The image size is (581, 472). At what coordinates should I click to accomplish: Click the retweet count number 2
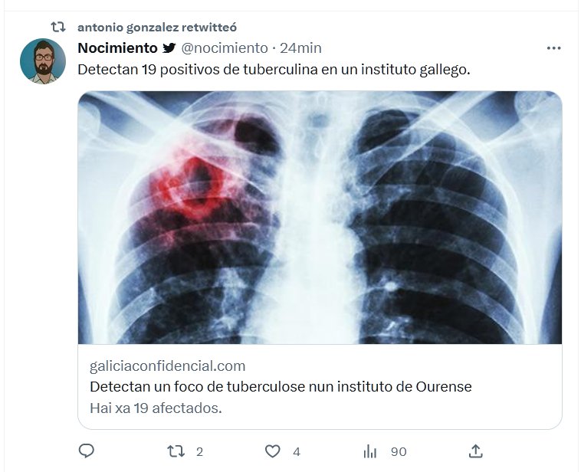[199, 452]
